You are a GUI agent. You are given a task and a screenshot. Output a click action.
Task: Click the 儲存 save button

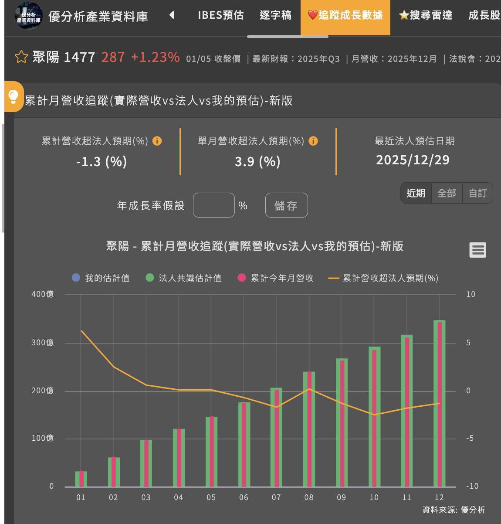tap(286, 205)
